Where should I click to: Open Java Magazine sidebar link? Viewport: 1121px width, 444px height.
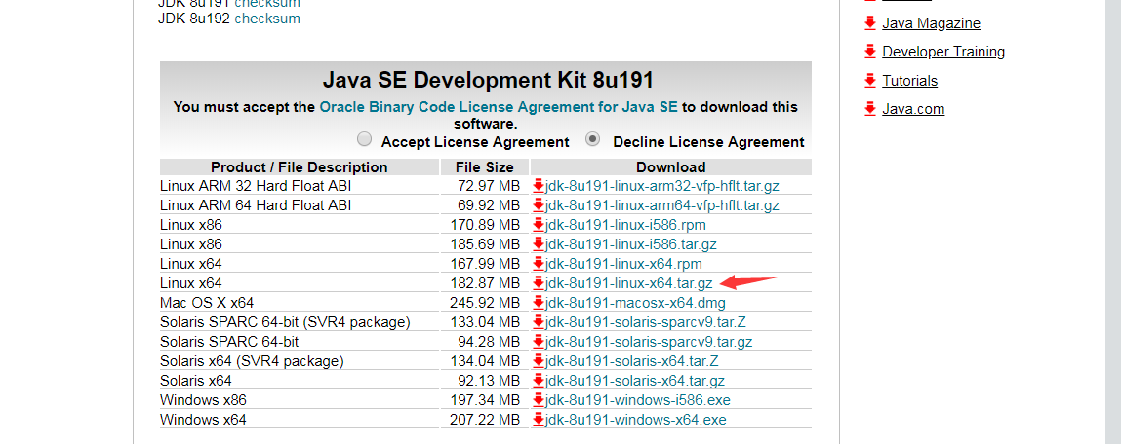pyautogui.click(x=932, y=23)
